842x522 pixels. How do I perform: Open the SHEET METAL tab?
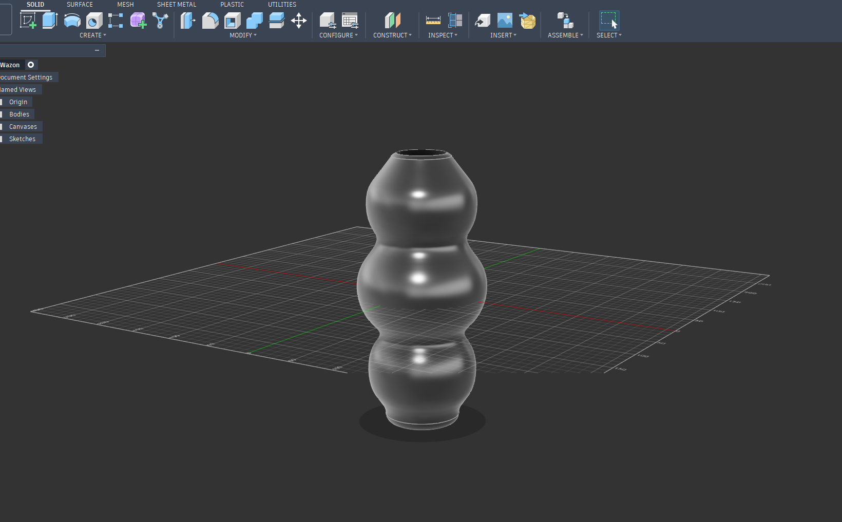pos(176,5)
